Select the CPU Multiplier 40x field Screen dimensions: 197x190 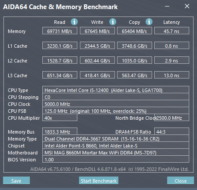click(x=60, y=118)
